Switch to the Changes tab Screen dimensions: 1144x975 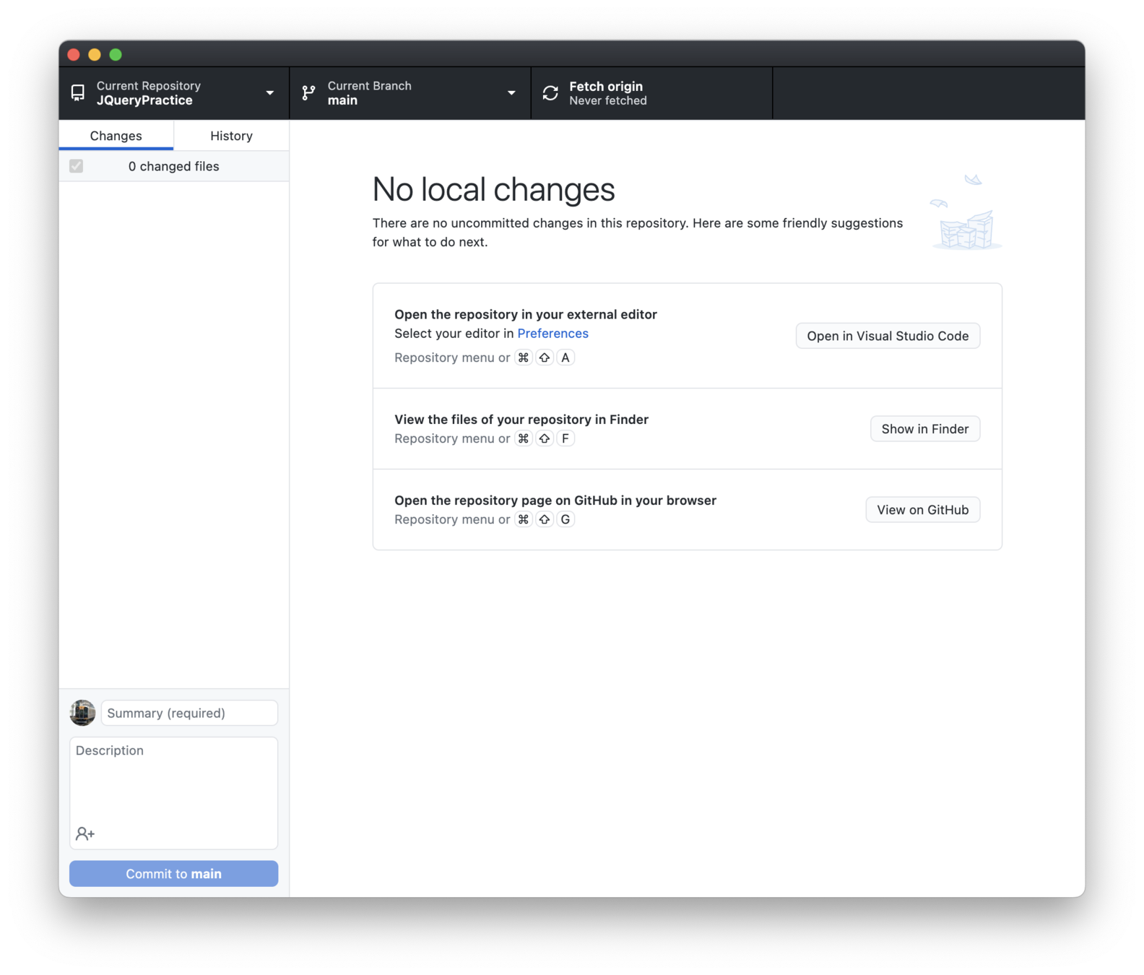tap(116, 136)
